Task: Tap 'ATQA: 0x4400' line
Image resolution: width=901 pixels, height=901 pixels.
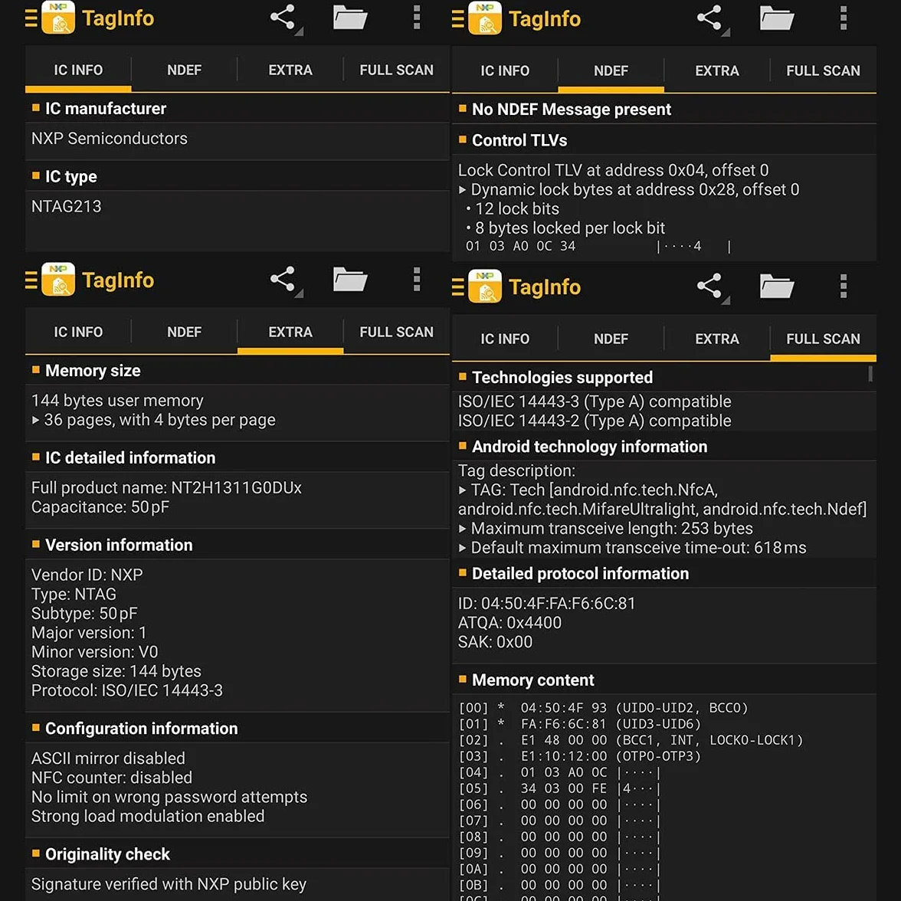Action: (x=509, y=623)
